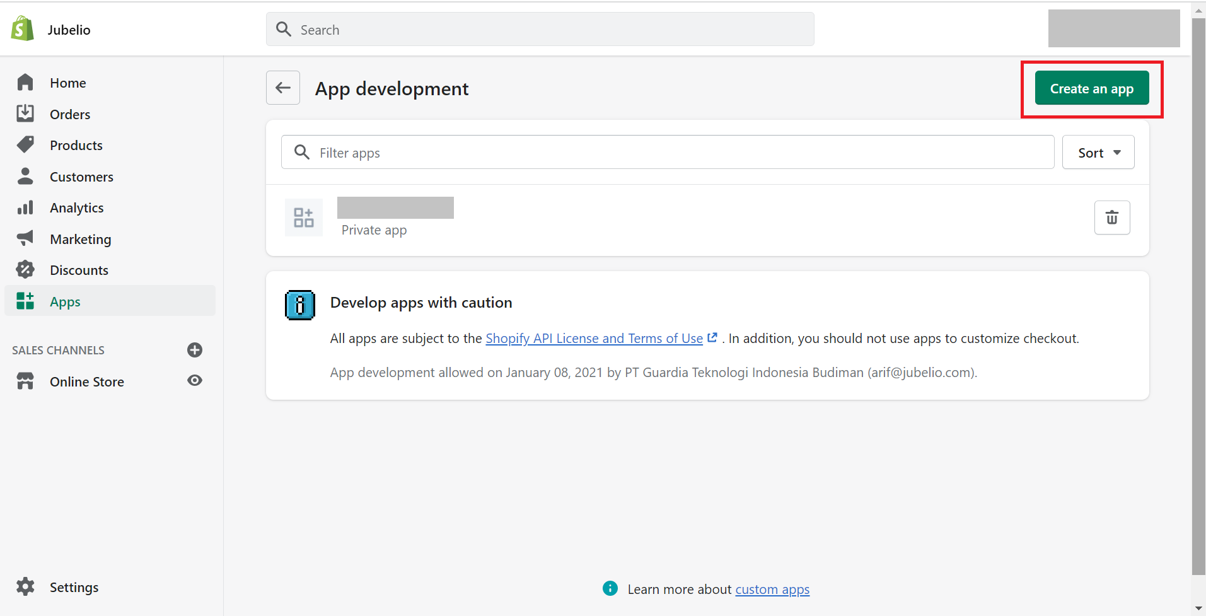Click the Create an app button
The image size is (1206, 616).
tap(1092, 88)
